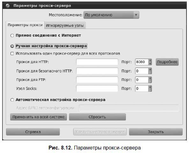Click the Подробнее button
The width and height of the screenshot is (189, 153).
click(x=167, y=62)
